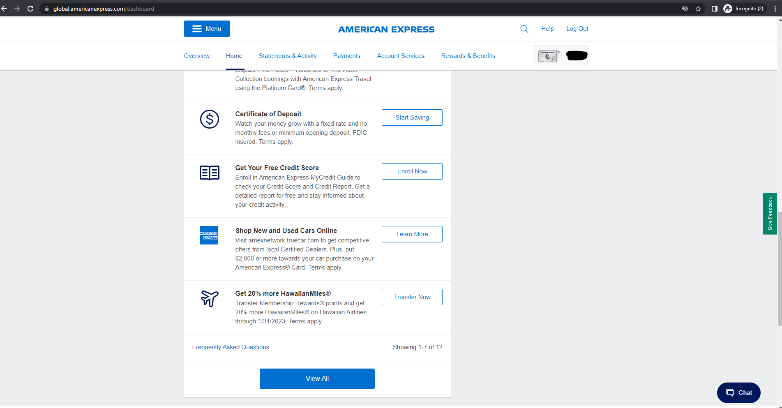Click the American Express wordmark logo

click(386, 29)
